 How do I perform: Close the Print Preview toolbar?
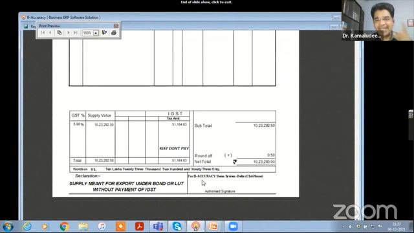click(x=116, y=26)
